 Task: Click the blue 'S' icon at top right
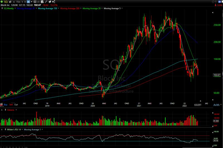(x=220, y=2)
